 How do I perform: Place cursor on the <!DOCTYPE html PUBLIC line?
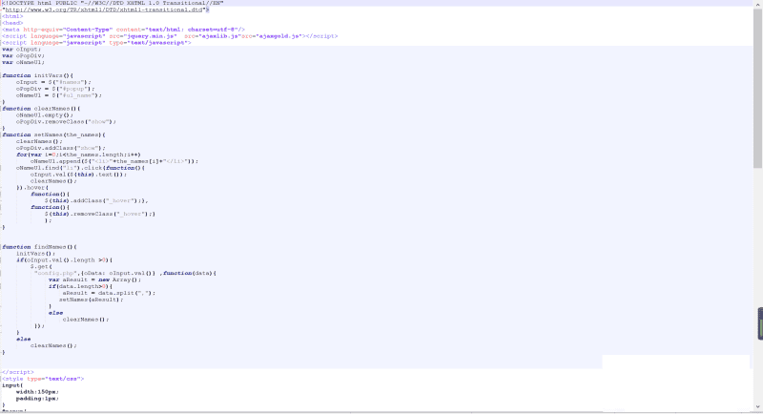point(113,3)
